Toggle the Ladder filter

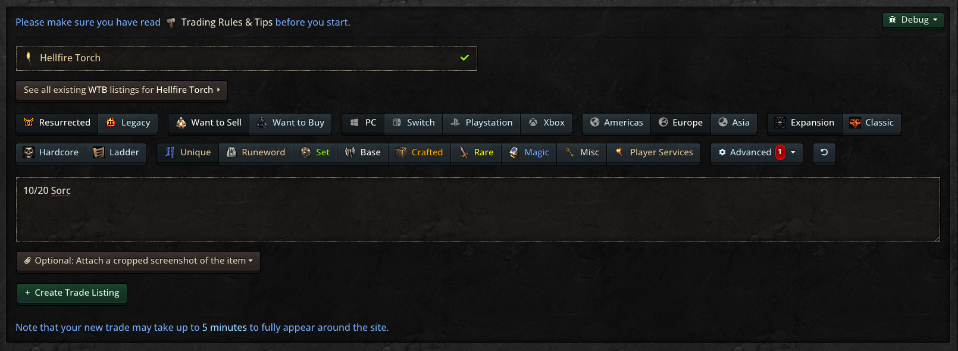(117, 152)
